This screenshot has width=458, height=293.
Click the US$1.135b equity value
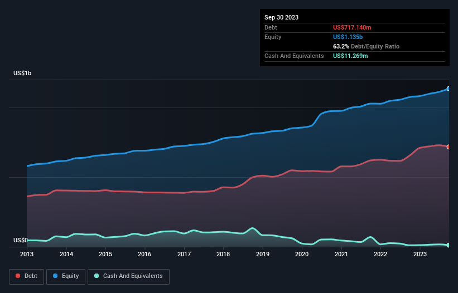pos(348,37)
